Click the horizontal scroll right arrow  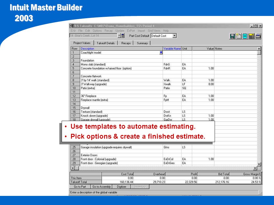pos(255,168)
